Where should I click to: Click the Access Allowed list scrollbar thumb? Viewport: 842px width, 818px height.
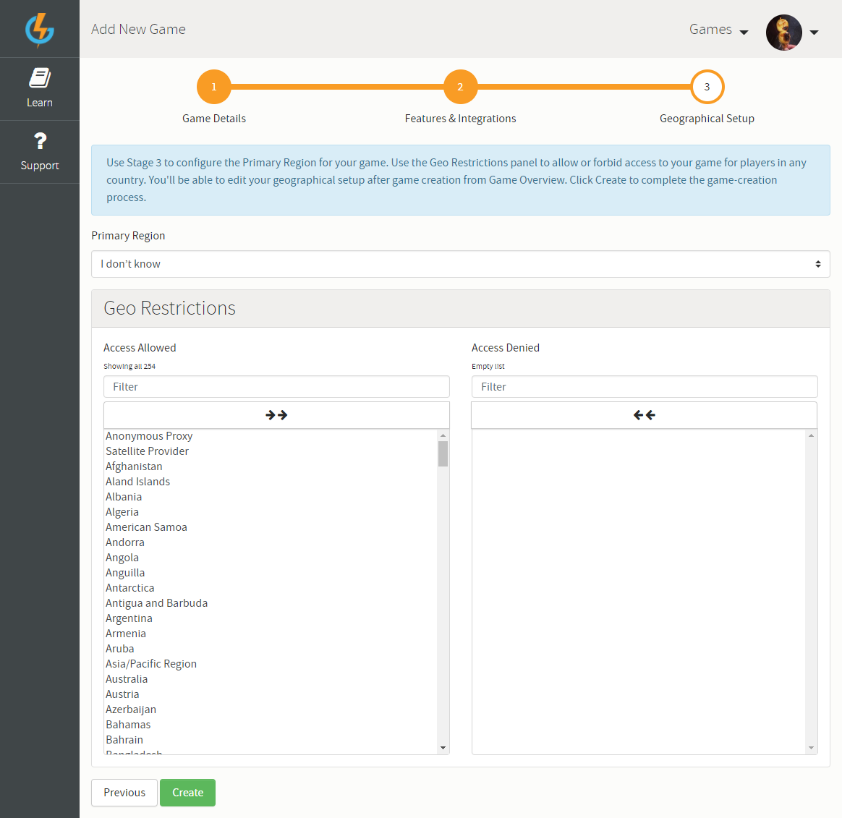443,454
